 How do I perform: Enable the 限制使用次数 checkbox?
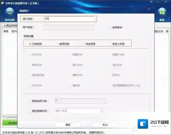tap(30, 101)
